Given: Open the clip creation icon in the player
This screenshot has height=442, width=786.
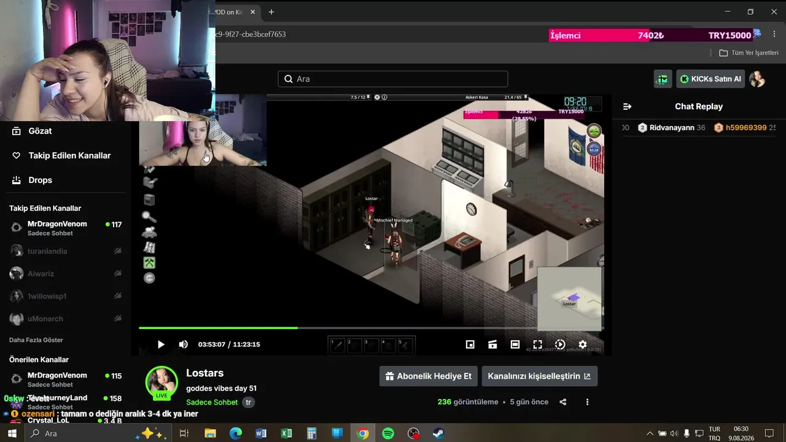Looking at the screenshot, I should coord(492,344).
